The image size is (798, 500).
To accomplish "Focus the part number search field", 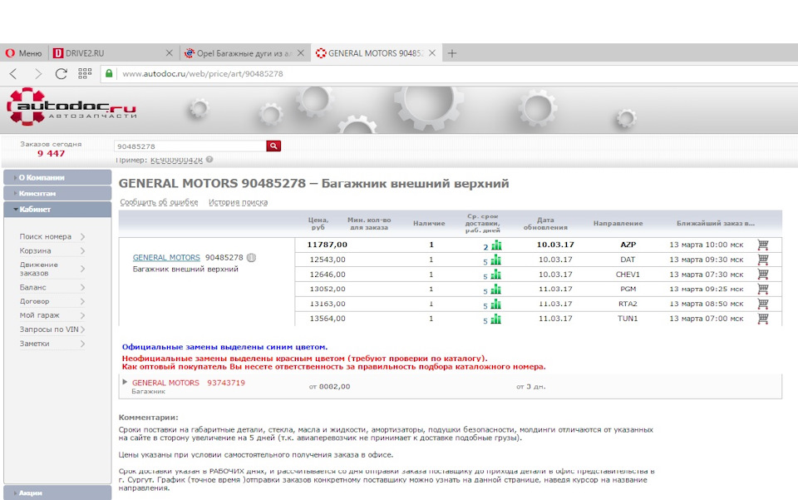I will pyautogui.click(x=190, y=146).
